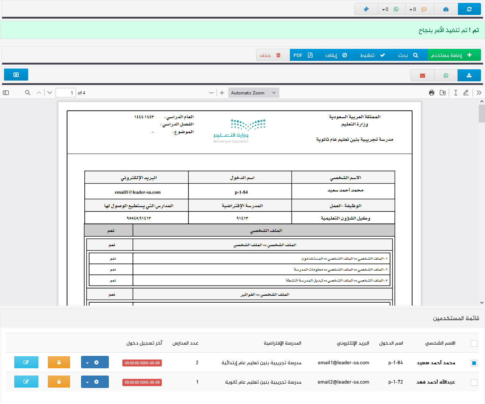Image resolution: width=485 pixels, height=404 pixels.
Task: Print the document using the printer icon
Action: tap(432, 93)
